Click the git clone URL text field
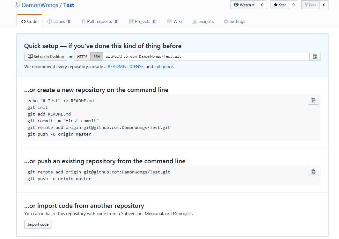This screenshot has width=339, height=239. pos(206,57)
